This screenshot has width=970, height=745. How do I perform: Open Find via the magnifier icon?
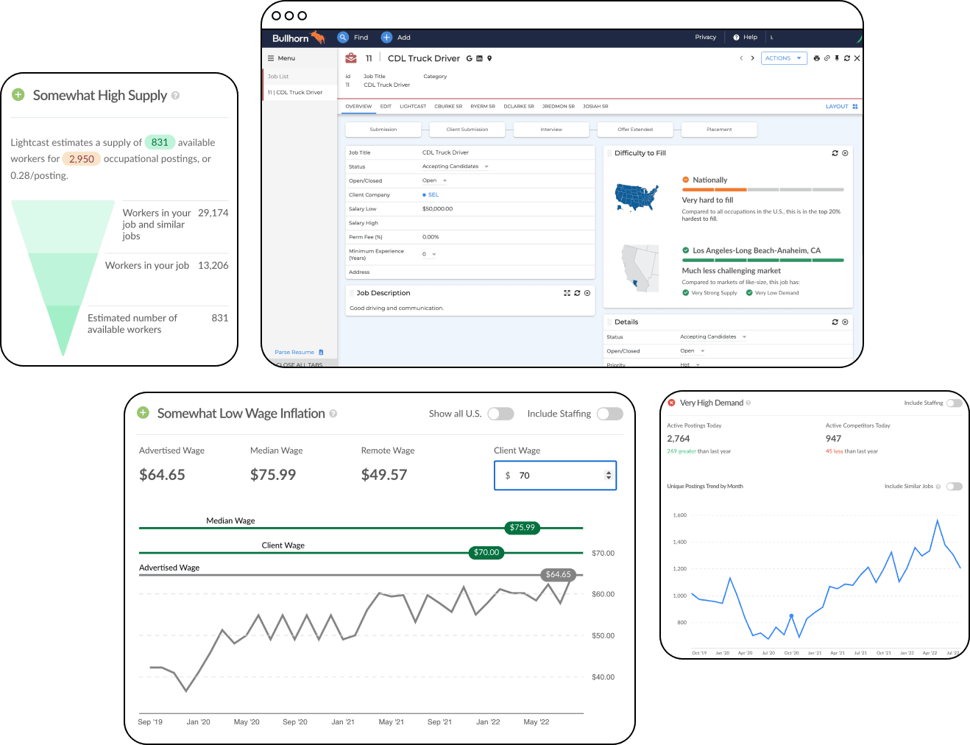click(343, 38)
